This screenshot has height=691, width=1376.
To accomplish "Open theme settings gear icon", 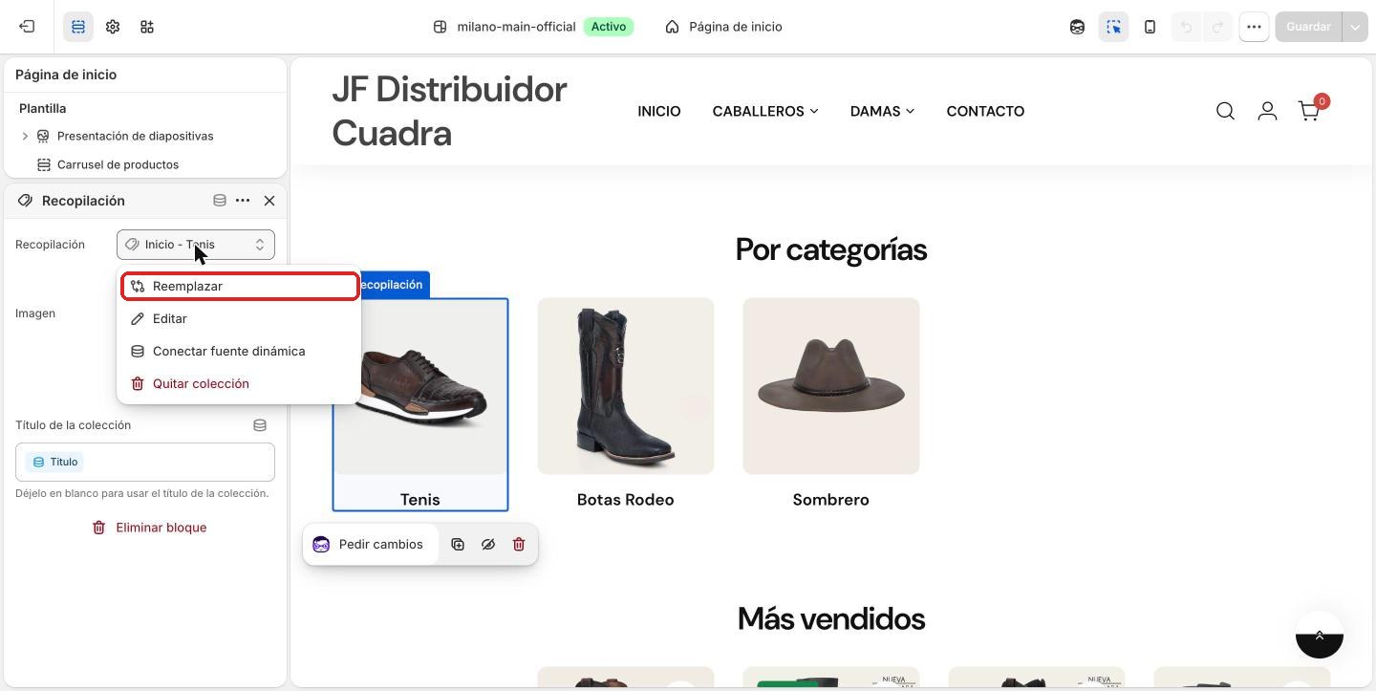I will tap(113, 27).
